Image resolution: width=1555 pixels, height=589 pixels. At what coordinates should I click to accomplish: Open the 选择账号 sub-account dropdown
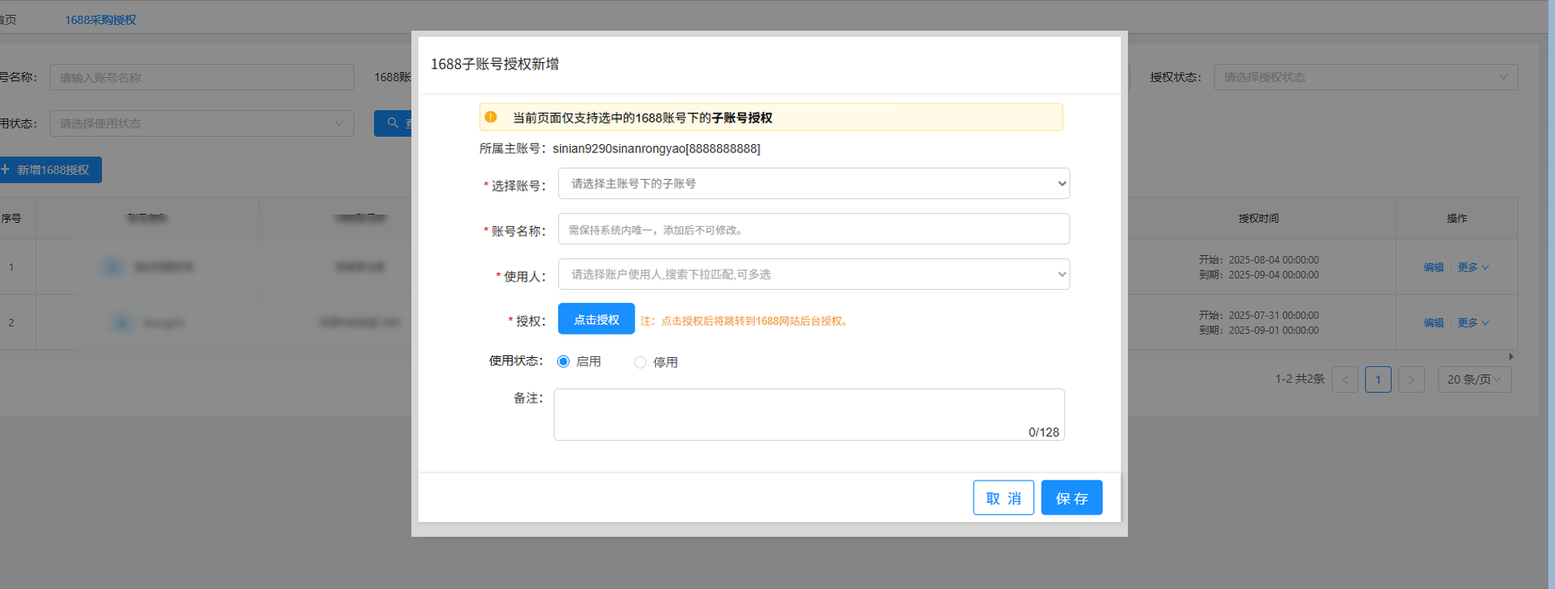pos(813,184)
